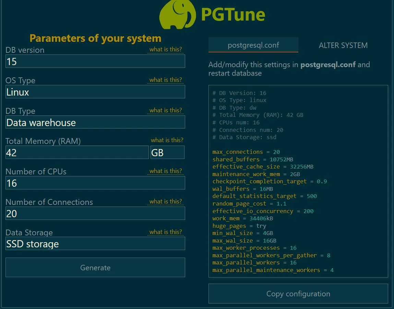Click the Number of Connections field
The image size is (394, 309).
click(95, 213)
